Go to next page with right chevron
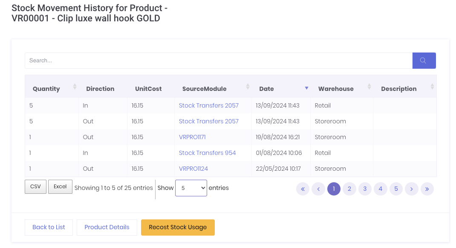 411,189
